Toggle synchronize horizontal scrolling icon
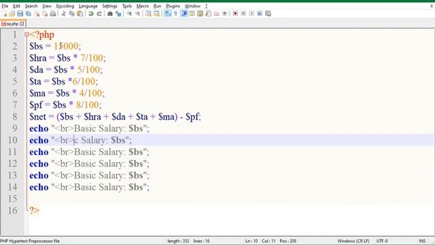This screenshot has height=245, width=435. pyautogui.click(x=156, y=14)
